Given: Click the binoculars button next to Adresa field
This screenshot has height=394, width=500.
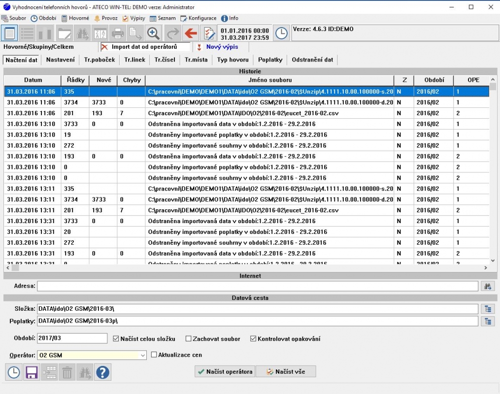Looking at the screenshot, I should 488,286.
